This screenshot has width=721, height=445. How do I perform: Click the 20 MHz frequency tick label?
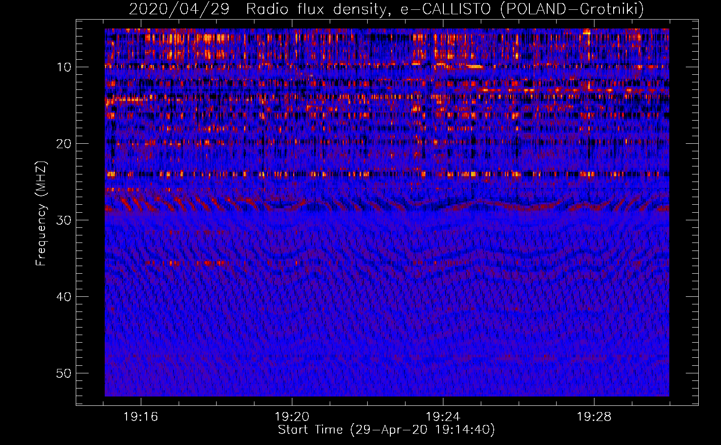[x=64, y=144]
